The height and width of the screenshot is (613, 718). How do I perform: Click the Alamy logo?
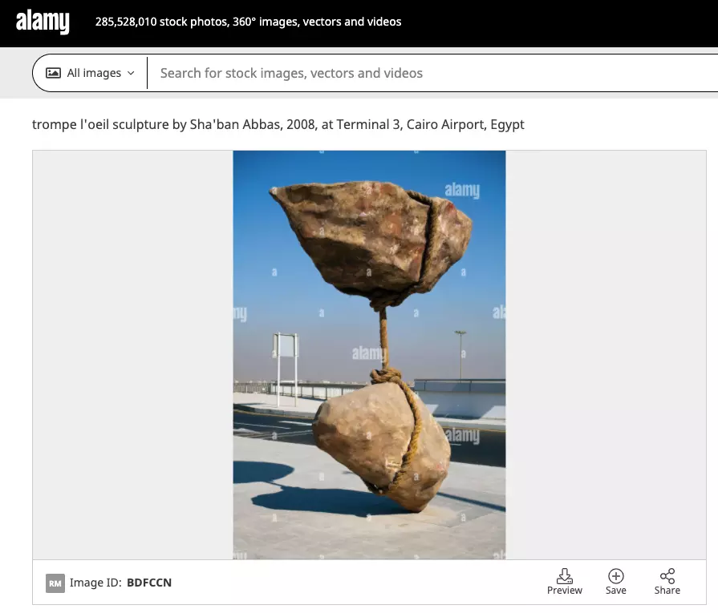click(43, 22)
